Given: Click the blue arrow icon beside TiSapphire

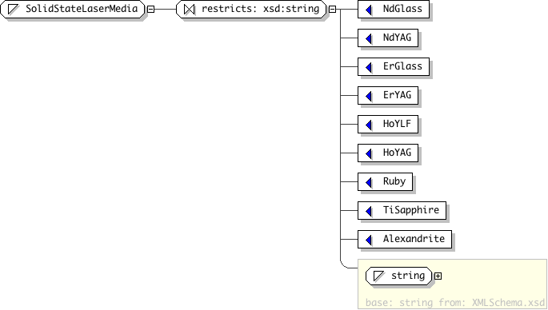Looking at the screenshot, I should tap(368, 211).
